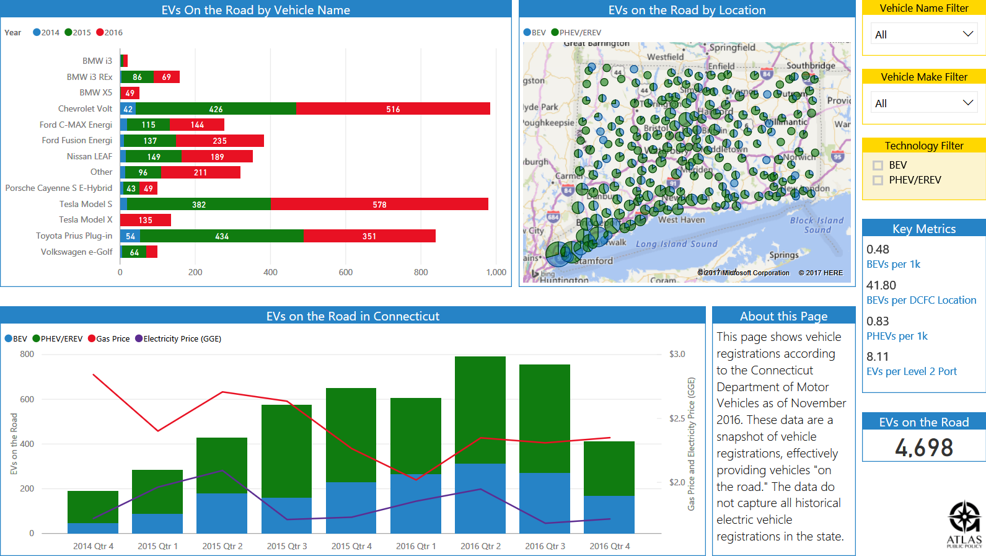Image resolution: width=986 pixels, height=556 pixels.
Task: Select the 2014 Qtr 4 green PHEV/EREV column
Action: (x=93, y=507)
